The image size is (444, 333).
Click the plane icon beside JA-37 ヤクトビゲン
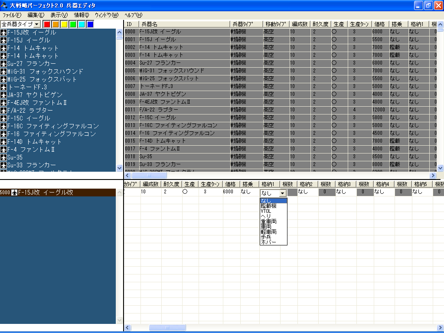point(4,95)
